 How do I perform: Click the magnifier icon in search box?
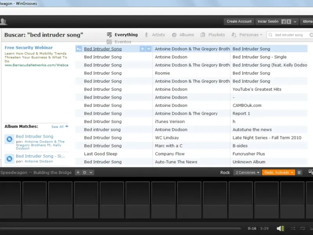click(x=270, y=35)
